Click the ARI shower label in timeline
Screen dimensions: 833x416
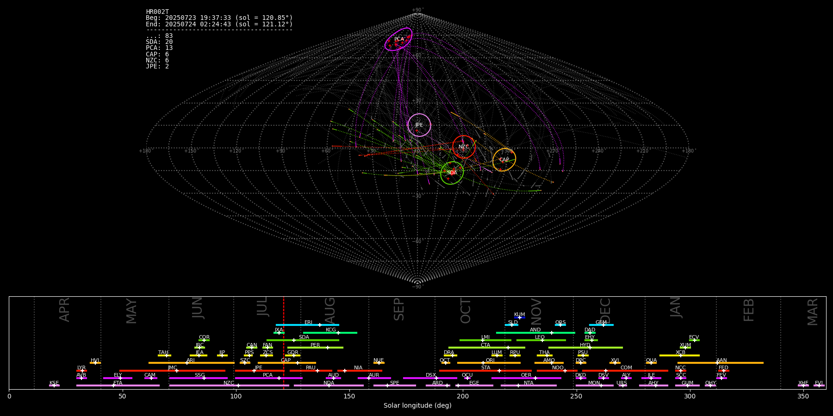click(191, 361)
